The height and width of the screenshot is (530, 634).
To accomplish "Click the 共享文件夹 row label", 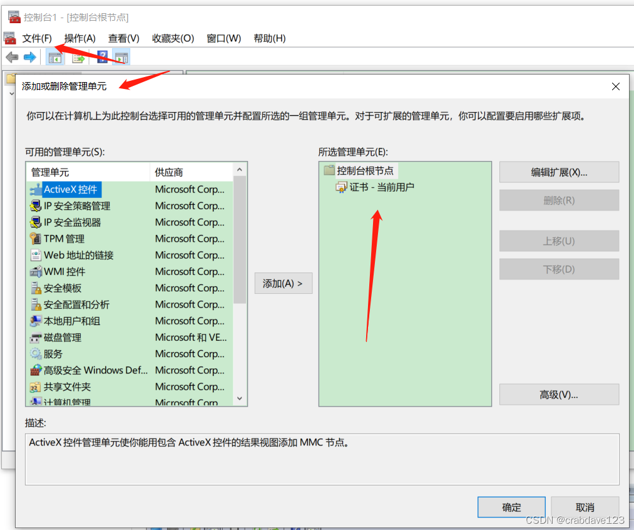I will pos(67,387).
